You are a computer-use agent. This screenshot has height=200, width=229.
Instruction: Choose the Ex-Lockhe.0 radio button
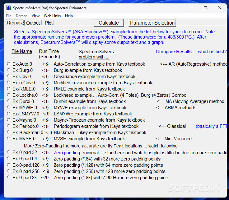[9, 95]
